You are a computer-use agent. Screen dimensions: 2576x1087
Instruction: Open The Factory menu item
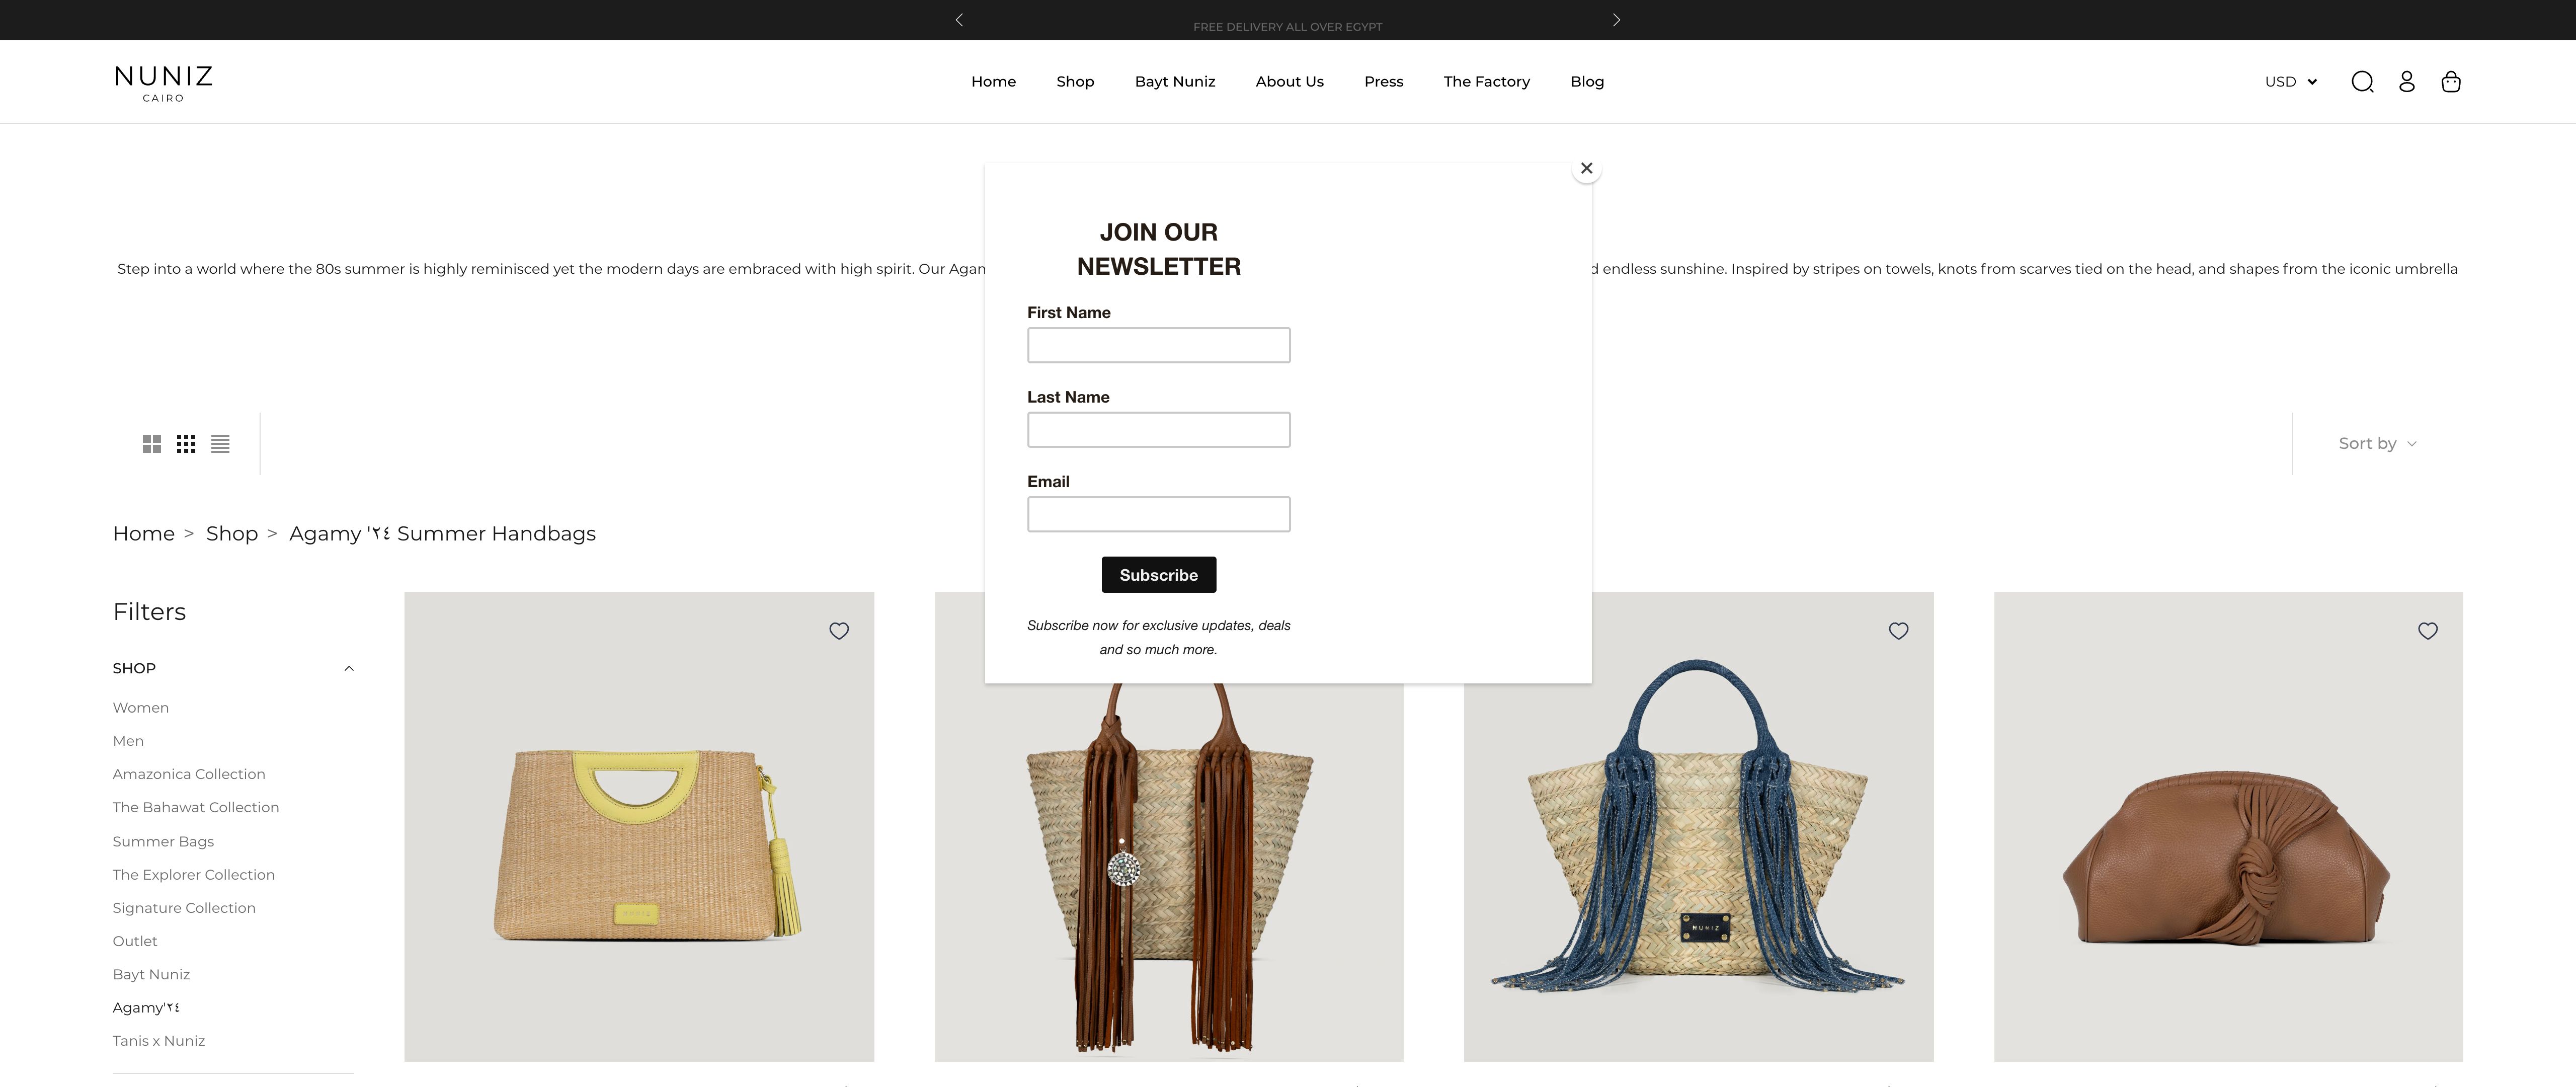(x=1486, y=82)
